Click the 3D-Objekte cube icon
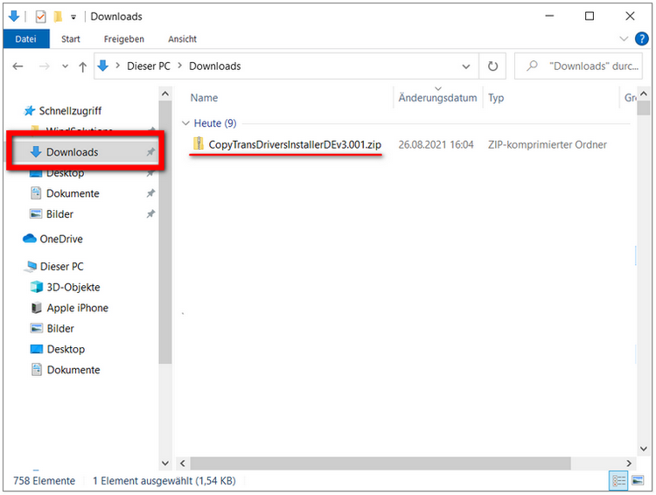656x495 pixels. (37, 287)
